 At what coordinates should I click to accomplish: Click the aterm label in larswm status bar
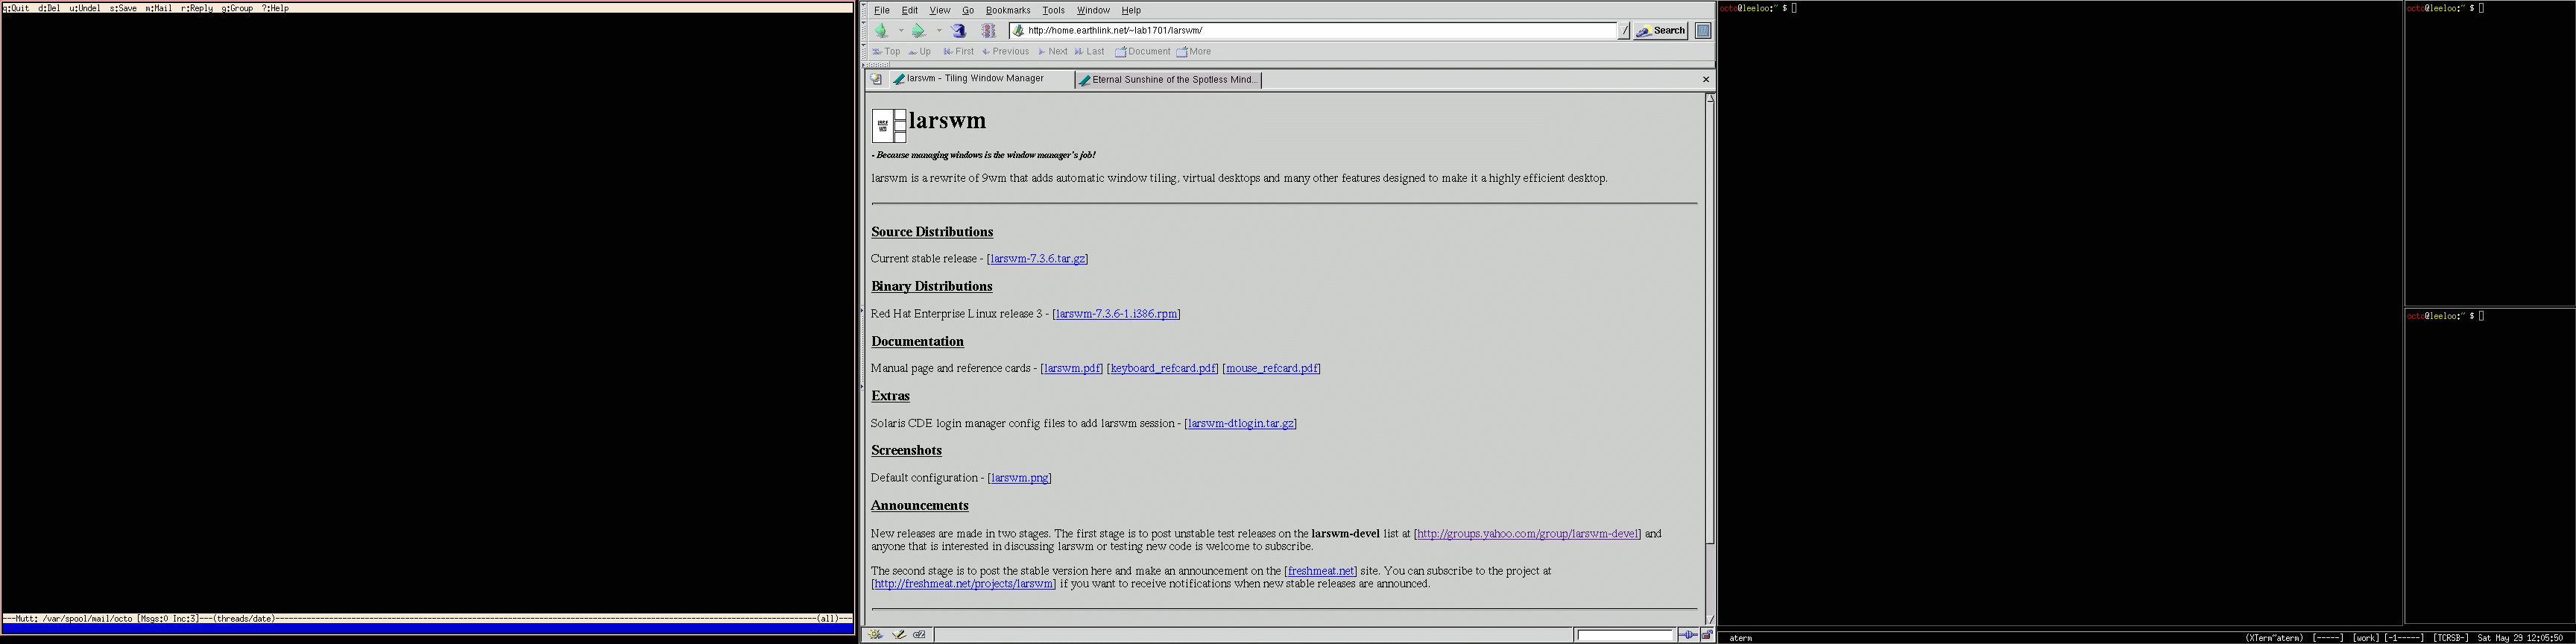pyautogui.click(x=1740, y=638)
